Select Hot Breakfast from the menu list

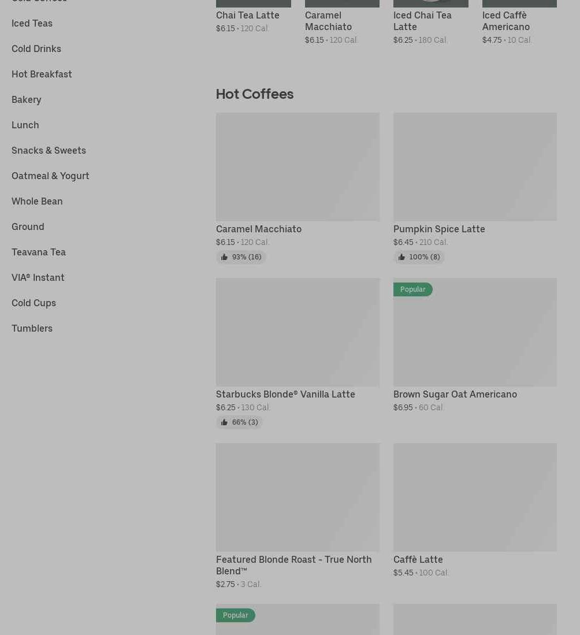[42, 74]
